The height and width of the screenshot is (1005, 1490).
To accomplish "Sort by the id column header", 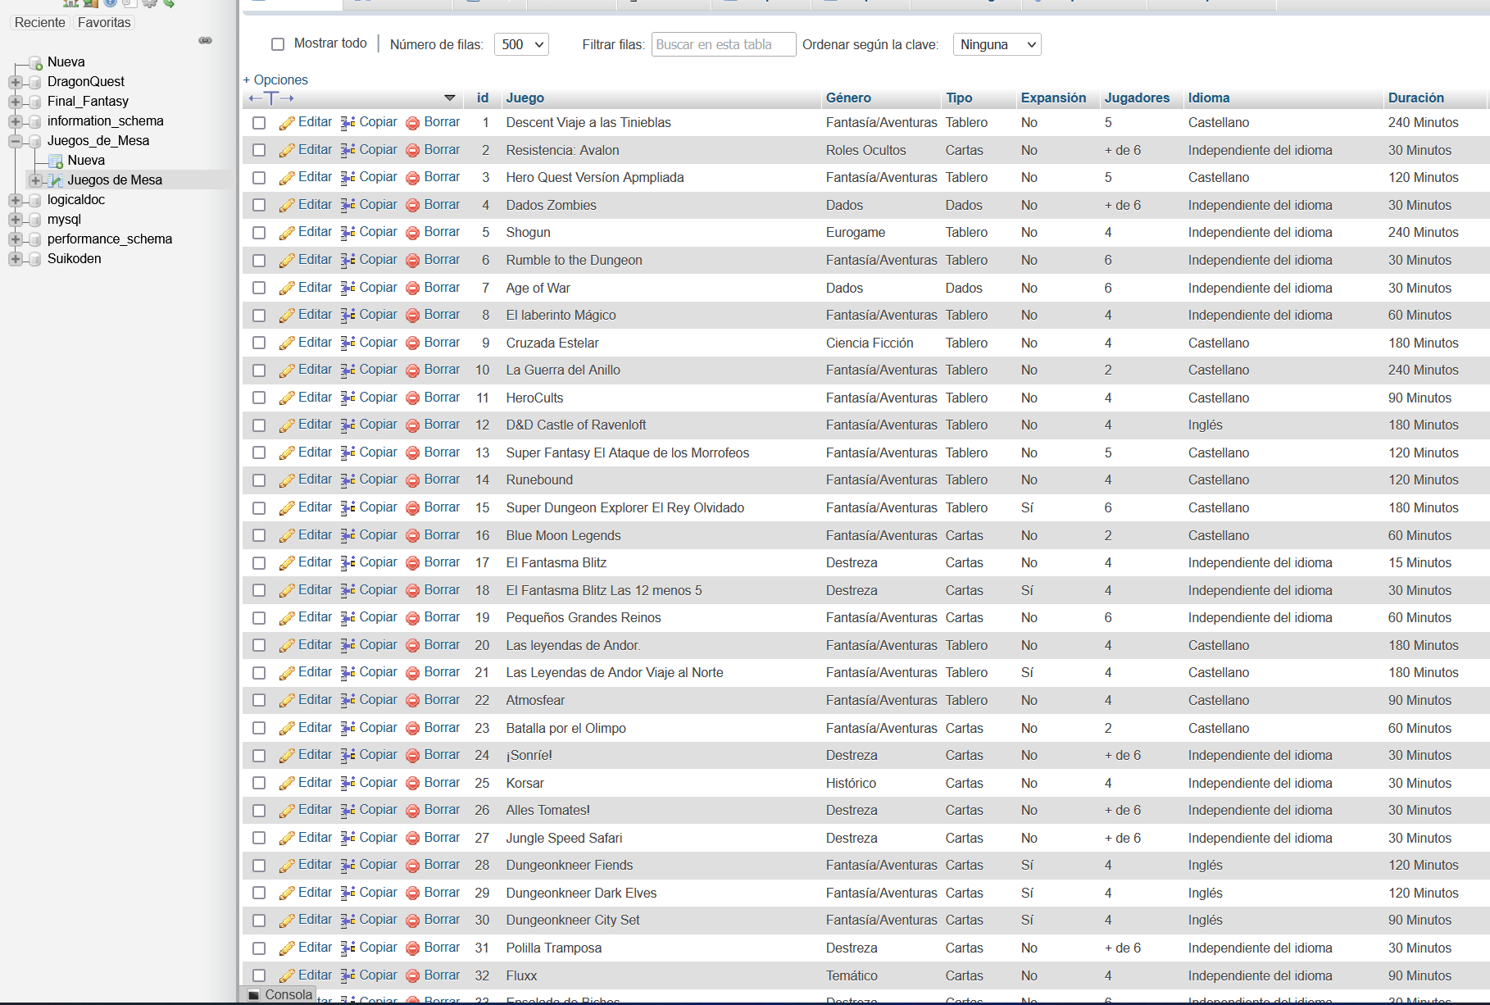I will 483,98.
